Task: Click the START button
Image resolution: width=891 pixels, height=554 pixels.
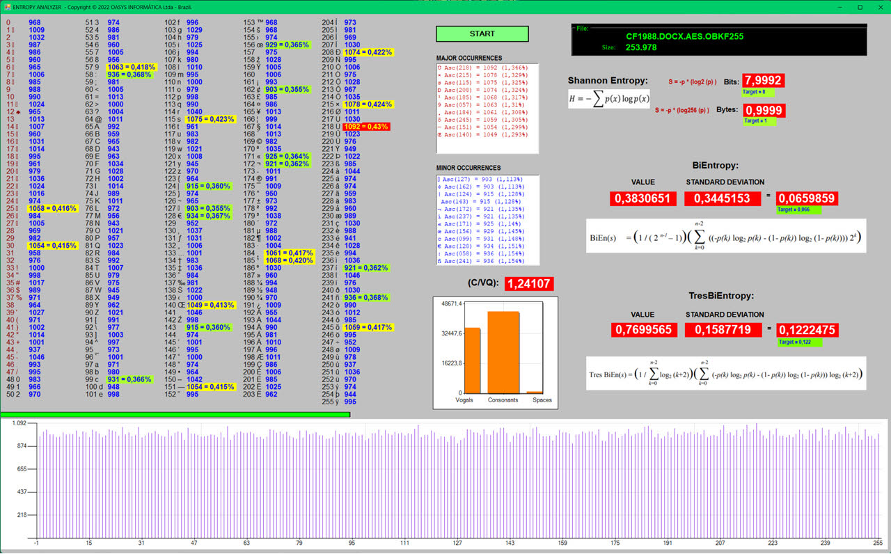Action: tap(482, 33)
